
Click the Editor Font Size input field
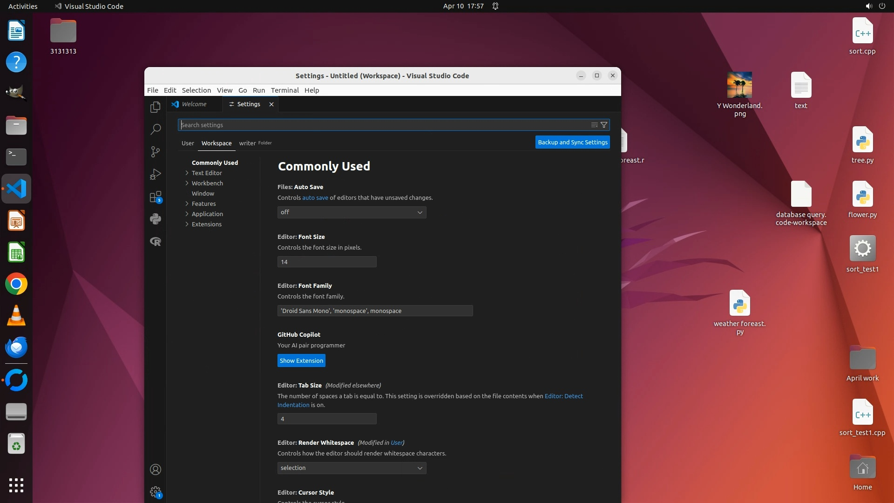point(327,262)
